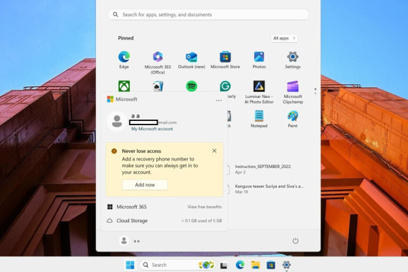Click the power button icon
408x272 pixels.
click(295, 241)
